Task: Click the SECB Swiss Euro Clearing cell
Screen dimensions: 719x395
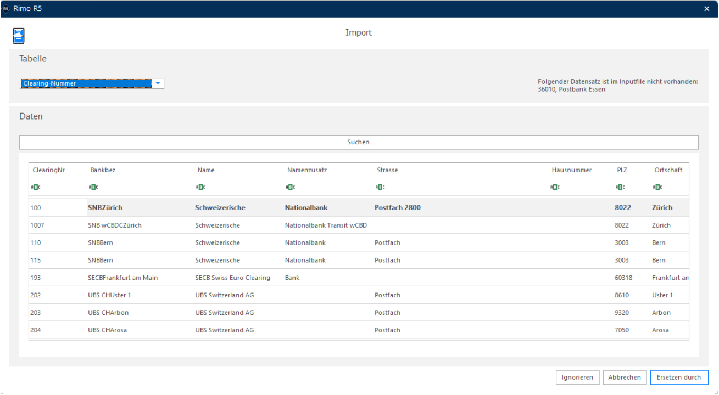Action: tap(233, 278)
